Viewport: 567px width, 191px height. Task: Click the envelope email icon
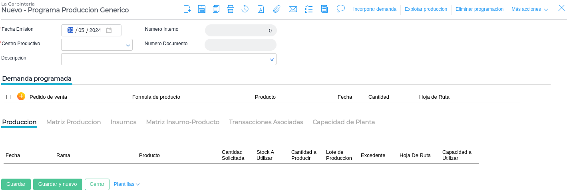click(x=293, y=9)
